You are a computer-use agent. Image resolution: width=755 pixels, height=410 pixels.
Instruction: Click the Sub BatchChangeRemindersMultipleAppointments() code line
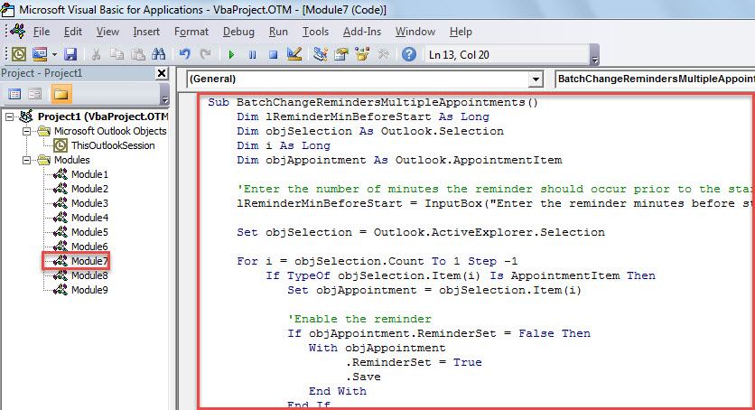[x=373, y=102]
